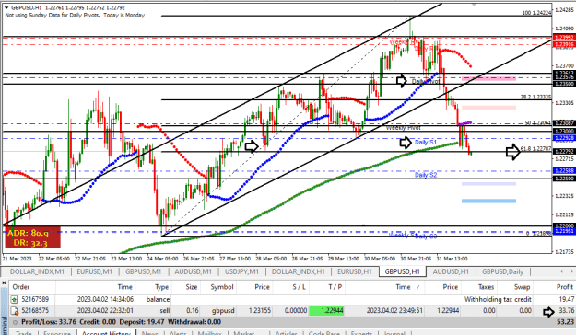
Task: Open the DOLLAR_INDX,H1 chart tab
Action: point(299,271)
